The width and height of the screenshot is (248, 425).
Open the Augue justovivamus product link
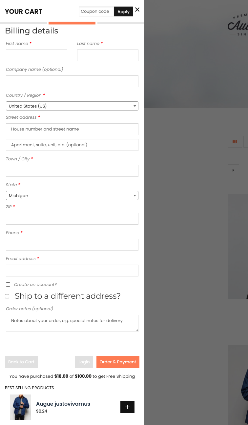click(x=63, y=404)
